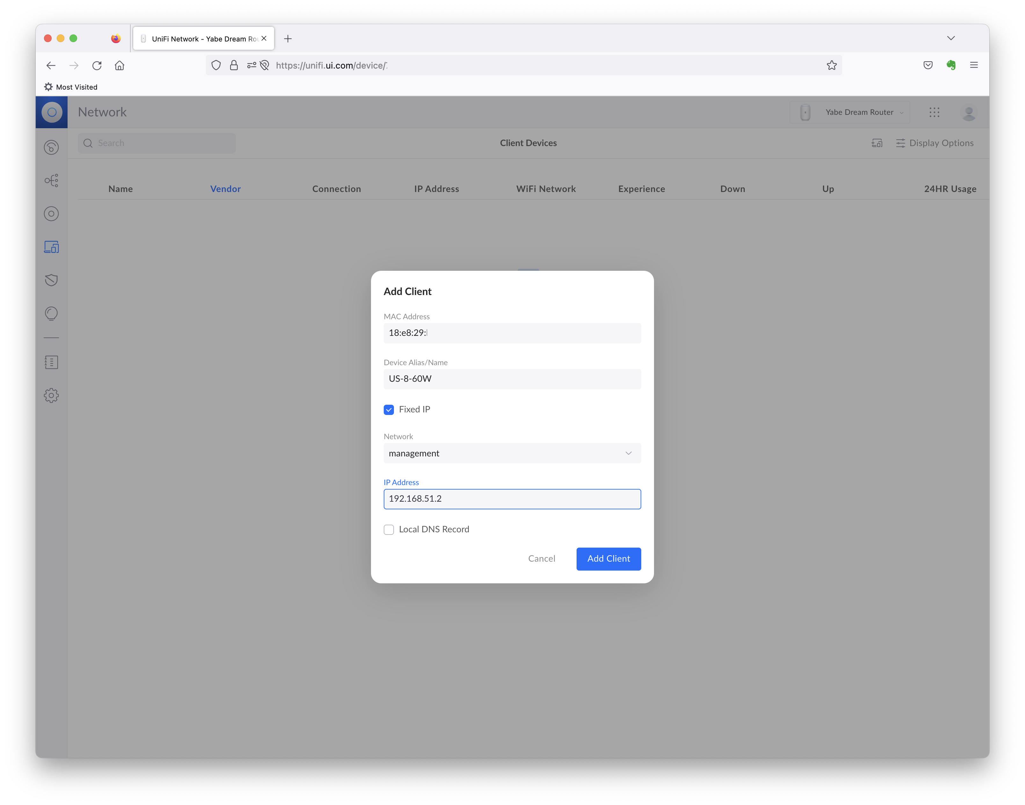Click the site permissions icon in the address bar
The height and width of the screenshot is (805, 1025).
click(x=251, y=65)
